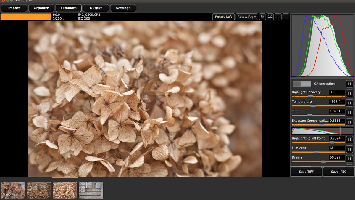Reset Film Area using its bracket icon

point(349,149)
